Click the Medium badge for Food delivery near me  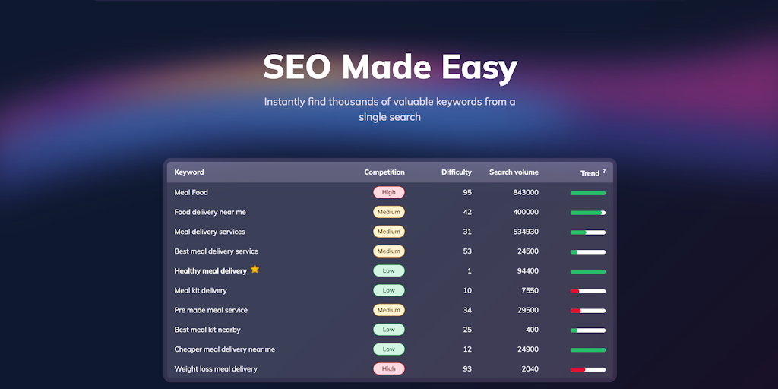pos(389,212)
